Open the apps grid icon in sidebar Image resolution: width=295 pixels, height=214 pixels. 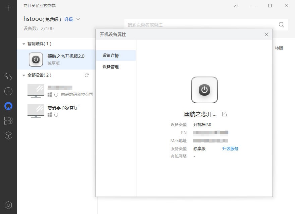pyautogui.click(x=8, y=121)
